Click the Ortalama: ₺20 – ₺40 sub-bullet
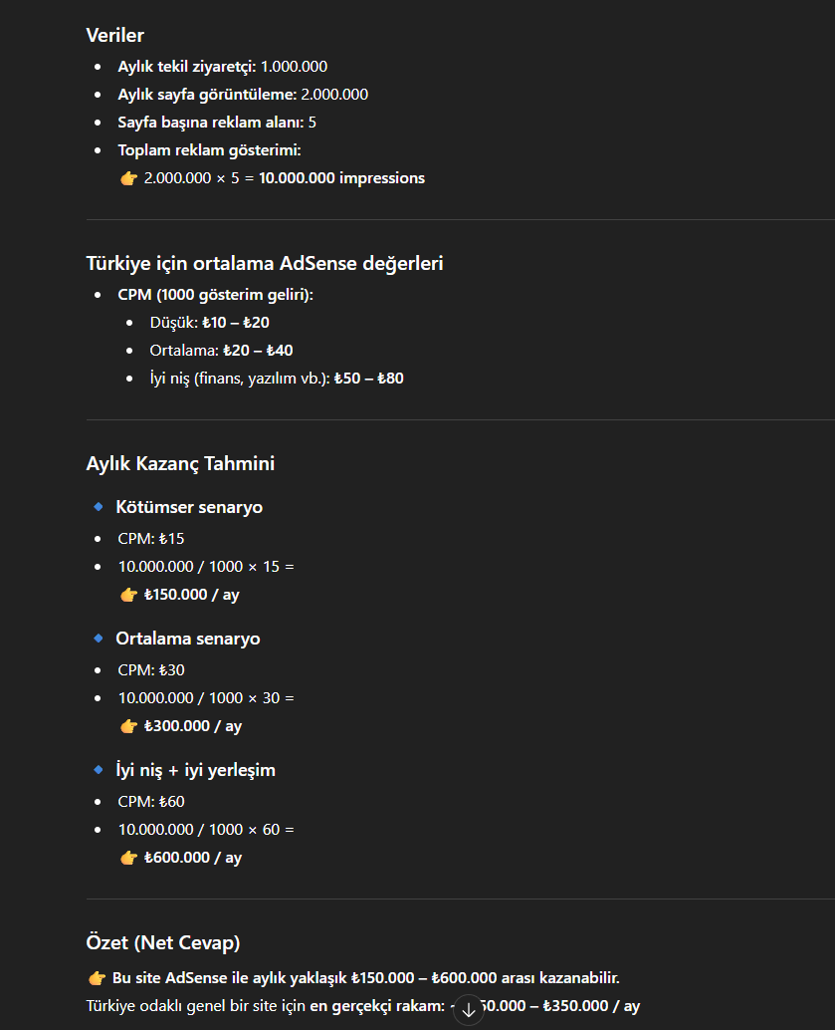 [221, 350]
